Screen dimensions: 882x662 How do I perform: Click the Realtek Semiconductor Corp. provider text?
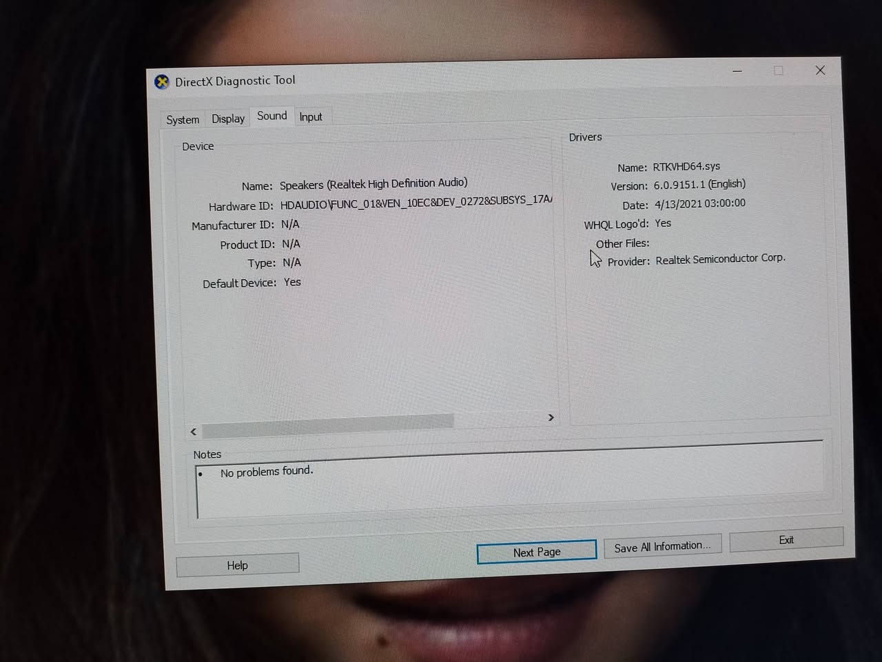(720, 259)
